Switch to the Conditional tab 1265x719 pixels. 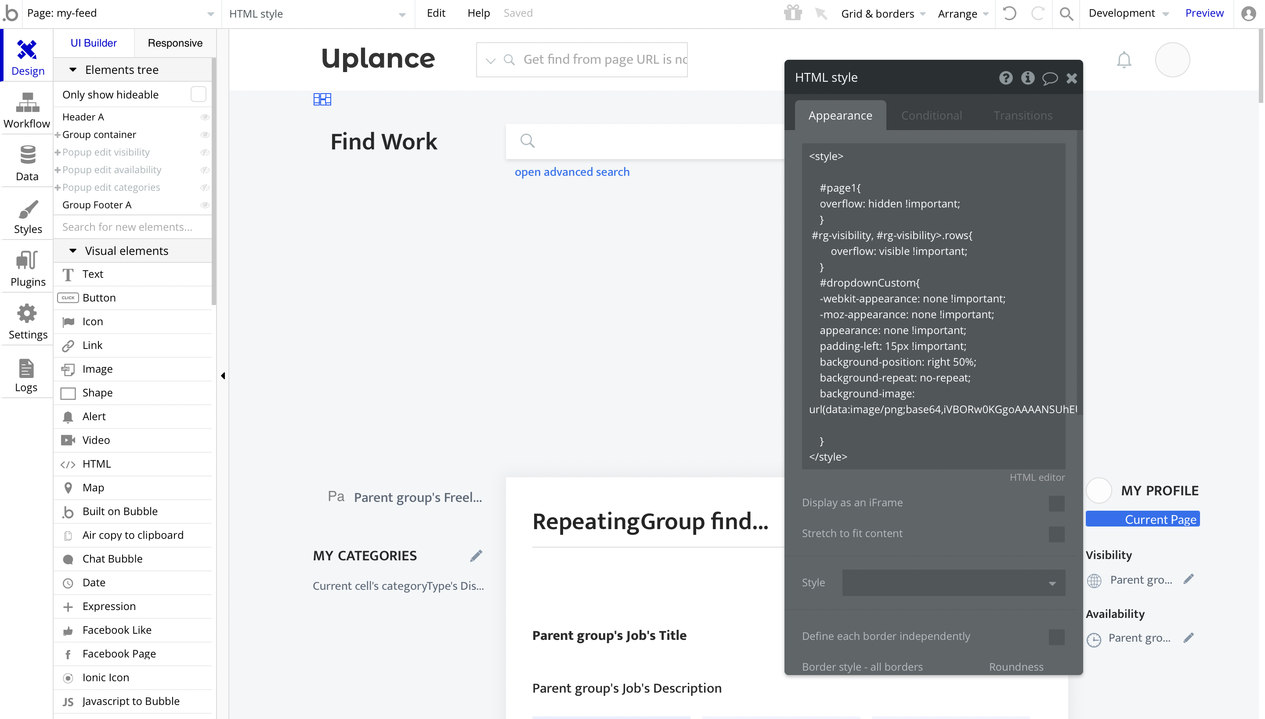(x=931, y=116)
